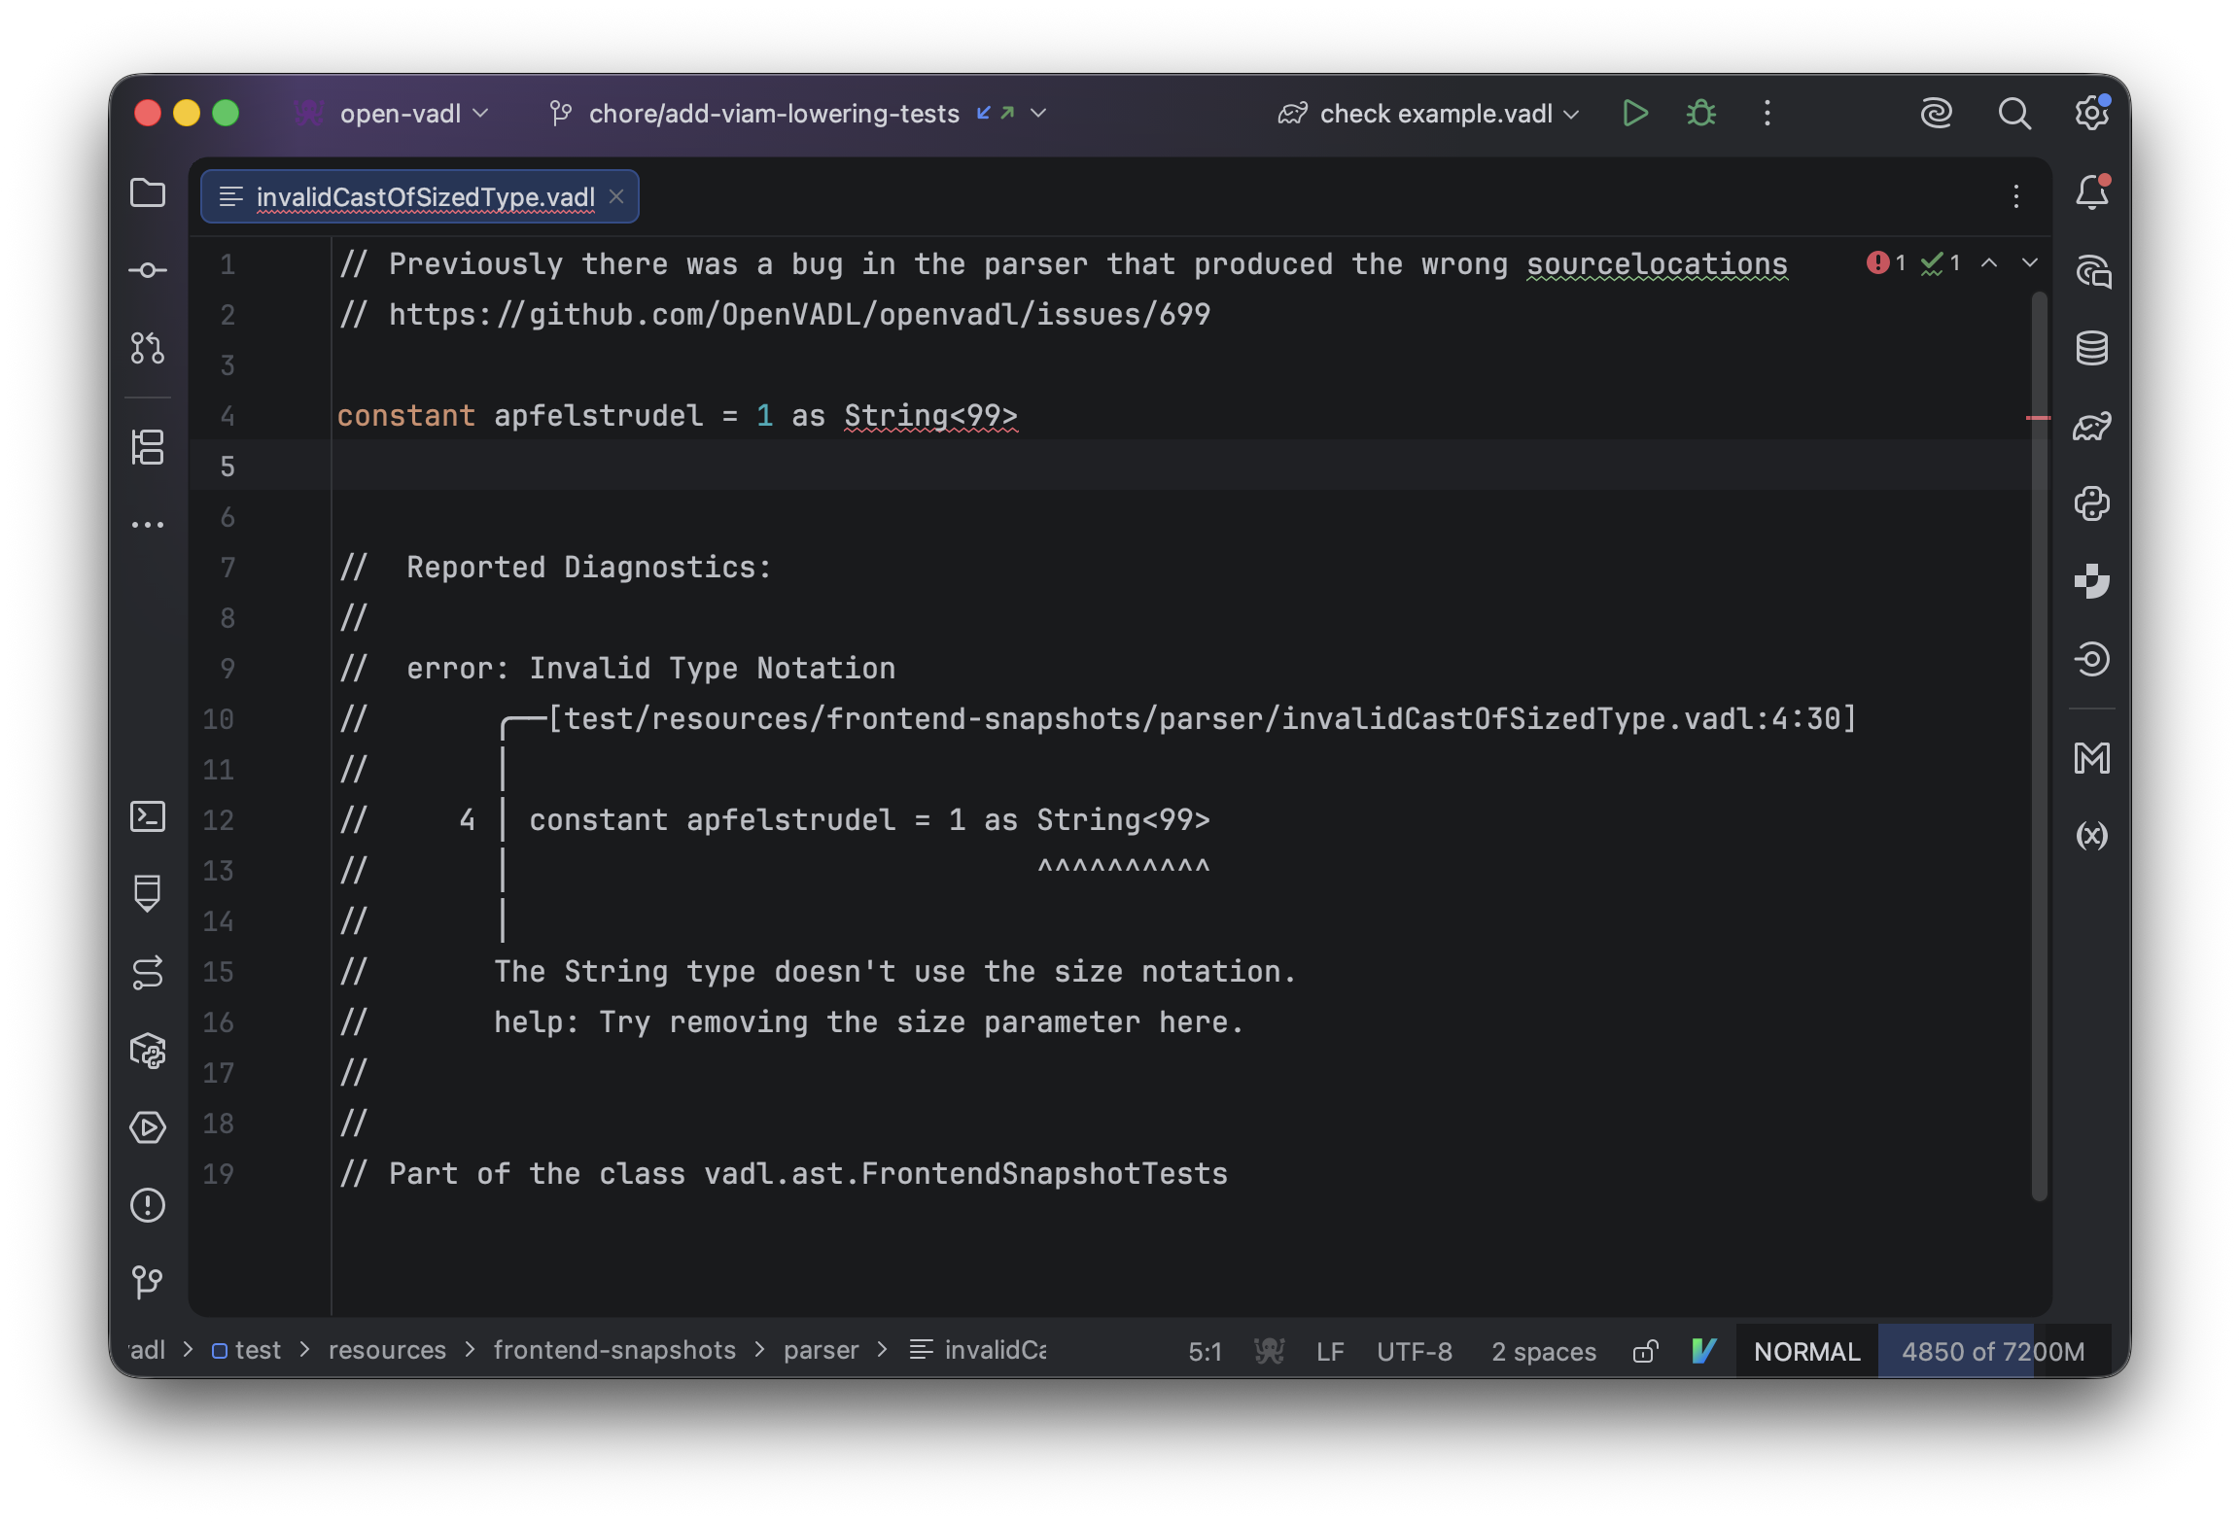Open the Commit tool window
The width and height of the screenshot is (2240, 1522).
pyautogui.click(x=148, y=270)
